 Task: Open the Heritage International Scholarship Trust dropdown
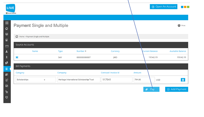(79, 80)
